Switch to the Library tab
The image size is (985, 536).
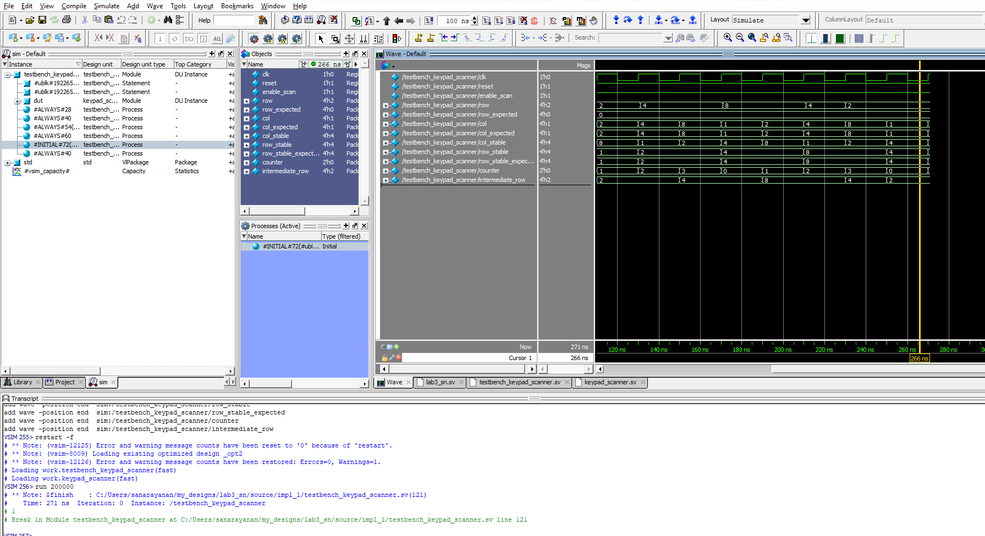(22, 382)
